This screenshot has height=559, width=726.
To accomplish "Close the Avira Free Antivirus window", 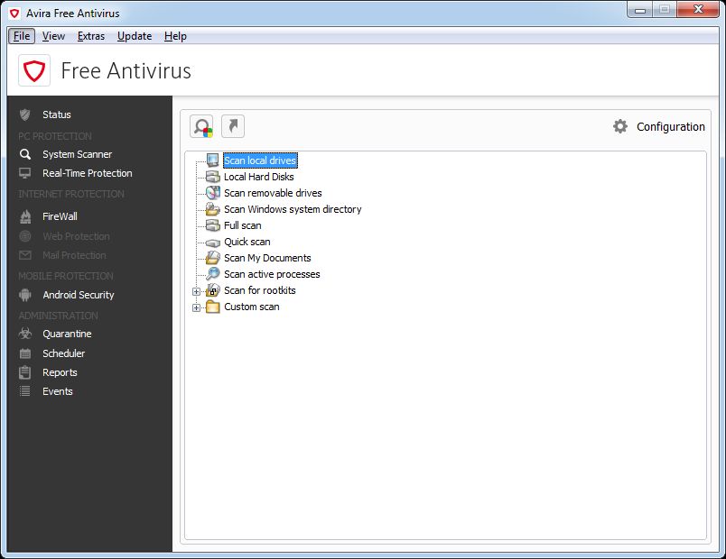I will pyautogui.click(x=698, y=10).
